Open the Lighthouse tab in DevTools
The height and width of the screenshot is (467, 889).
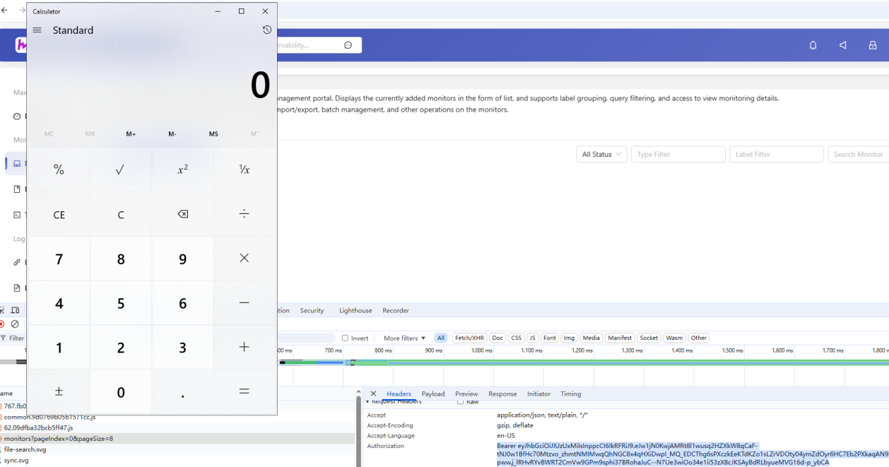[x=355, y=311]
